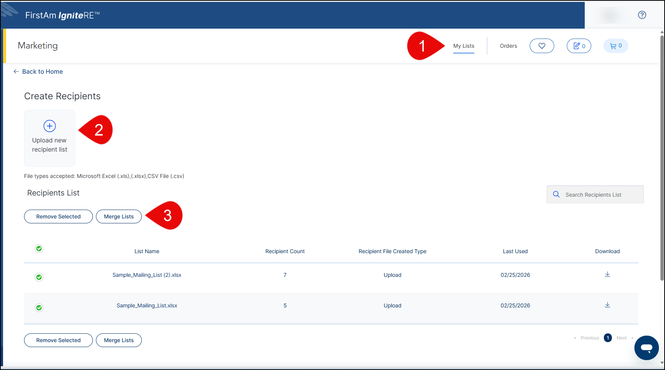Click the help question mark icon
The width and height of the screenshot is (665, 370).
tap(642, 15)
